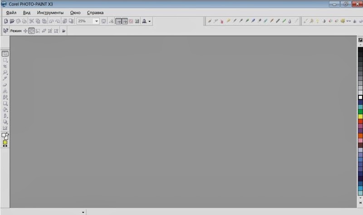The width and height of the screenshot is (363, 215).
Task: Select the Zoom magnifier tool
Action: click(x=5, y=73)
